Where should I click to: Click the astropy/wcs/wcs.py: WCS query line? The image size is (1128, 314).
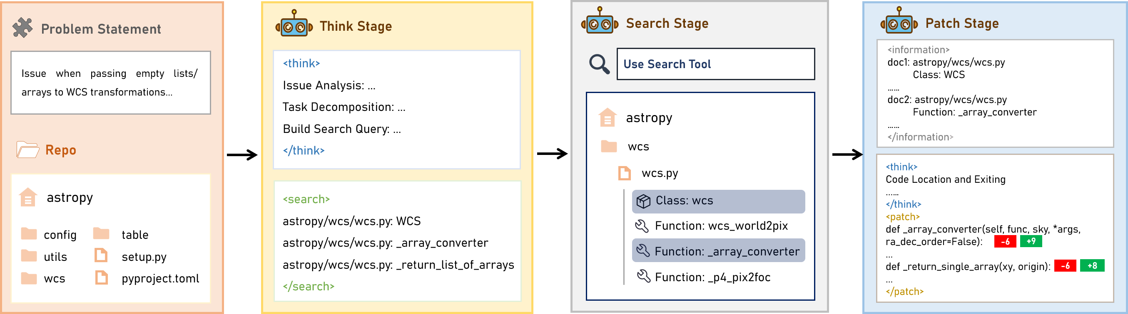(x=351, y=221)
